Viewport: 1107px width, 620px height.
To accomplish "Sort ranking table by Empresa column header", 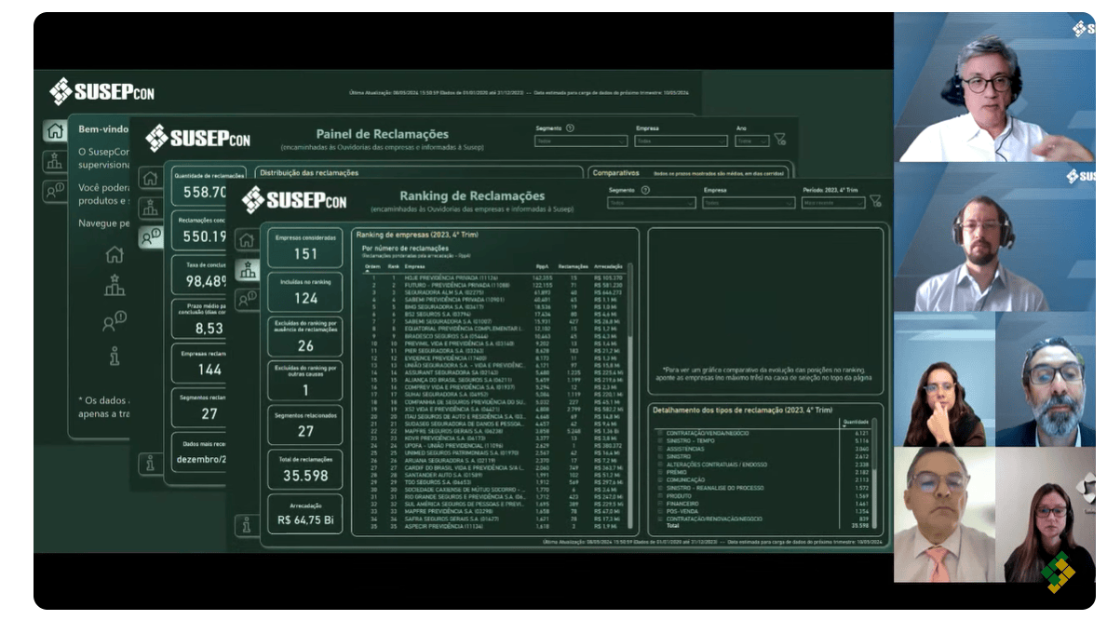I will click(x=414, y=267).
